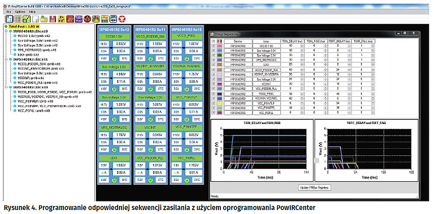Collapse the IRPS5401R2 0x12 tree node
Image resolution: width=434 pixels, height=214 pixels.
pyautogui.click(x=5, y=31)
